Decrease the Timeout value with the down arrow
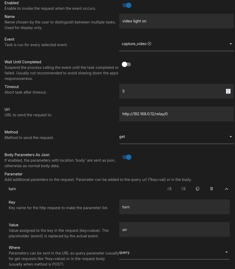 [x=228, y=93]
